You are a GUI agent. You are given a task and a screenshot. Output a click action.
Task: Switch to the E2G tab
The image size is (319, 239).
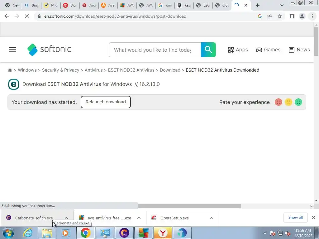pos(203,5)
